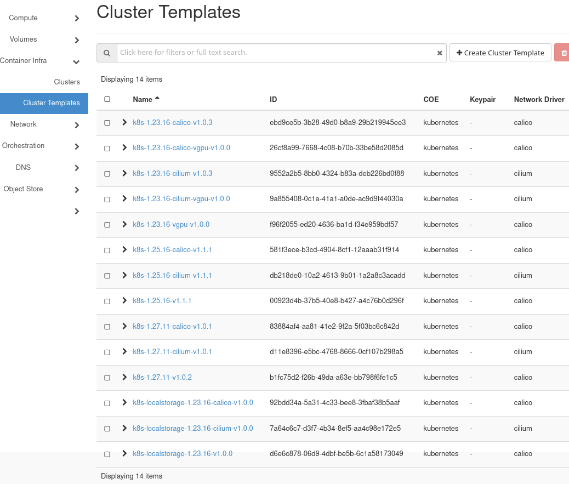Viewport: 569px width, 484px height.
Task: Toggle the select-all checkbox in header
Action: click(107, 99)
